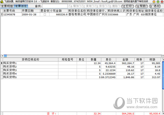Click the app icon in the title bar
Image resolution: width=164 pixels, height=115 pixels.
(x=2, y=2)
